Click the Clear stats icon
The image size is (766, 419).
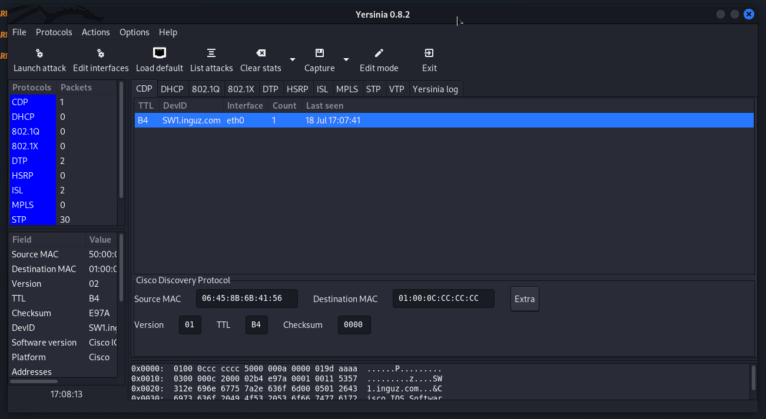[261, 53]
